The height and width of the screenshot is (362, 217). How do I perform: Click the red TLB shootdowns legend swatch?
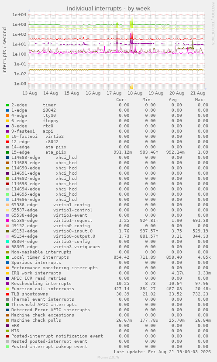pyautogui.click(x=7, y=294)
